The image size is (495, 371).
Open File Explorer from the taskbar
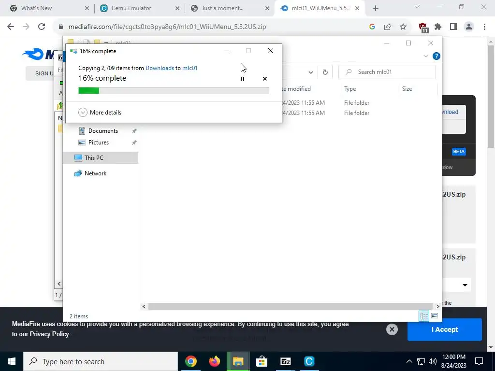coord(238,361)
